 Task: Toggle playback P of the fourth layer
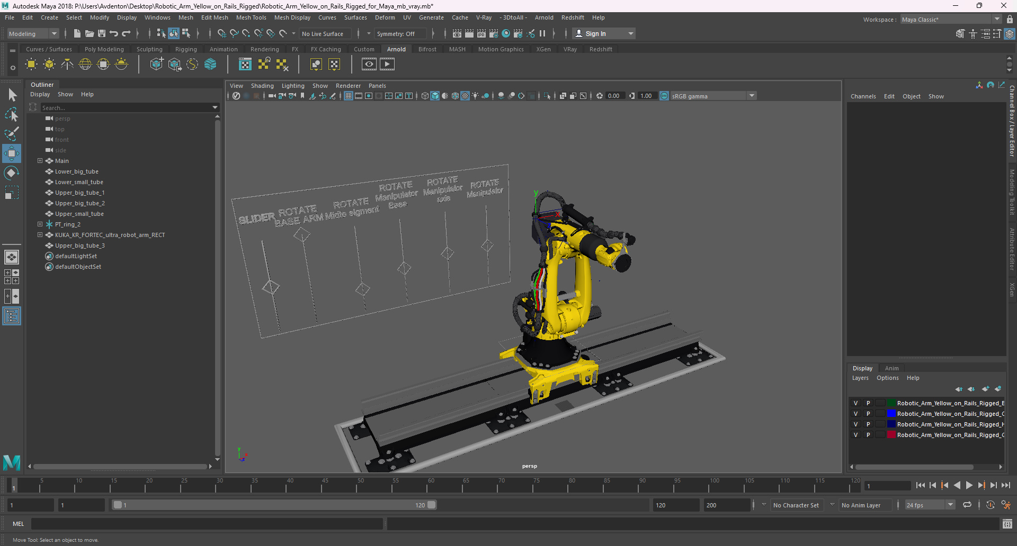click(x=868, y=435)
